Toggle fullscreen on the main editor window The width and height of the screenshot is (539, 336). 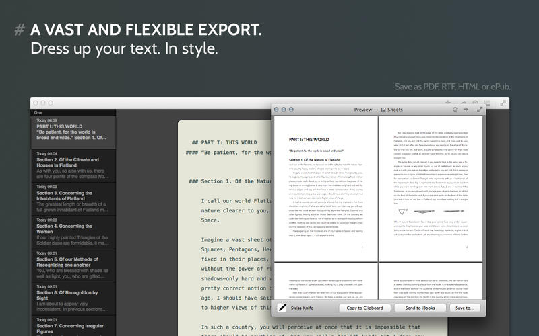pyautogui.click(x=503, y=103)
